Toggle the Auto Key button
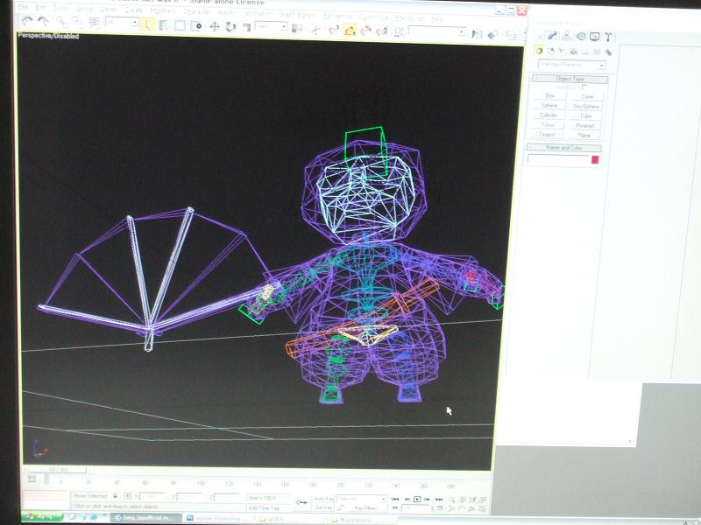The image size is (701, 525). (324, 499)
